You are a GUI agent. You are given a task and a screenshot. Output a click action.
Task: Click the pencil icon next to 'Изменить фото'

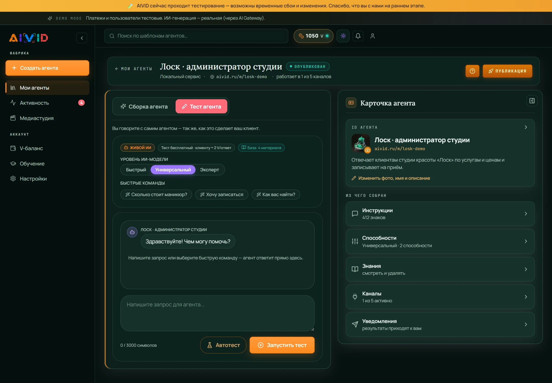point(354,178)
